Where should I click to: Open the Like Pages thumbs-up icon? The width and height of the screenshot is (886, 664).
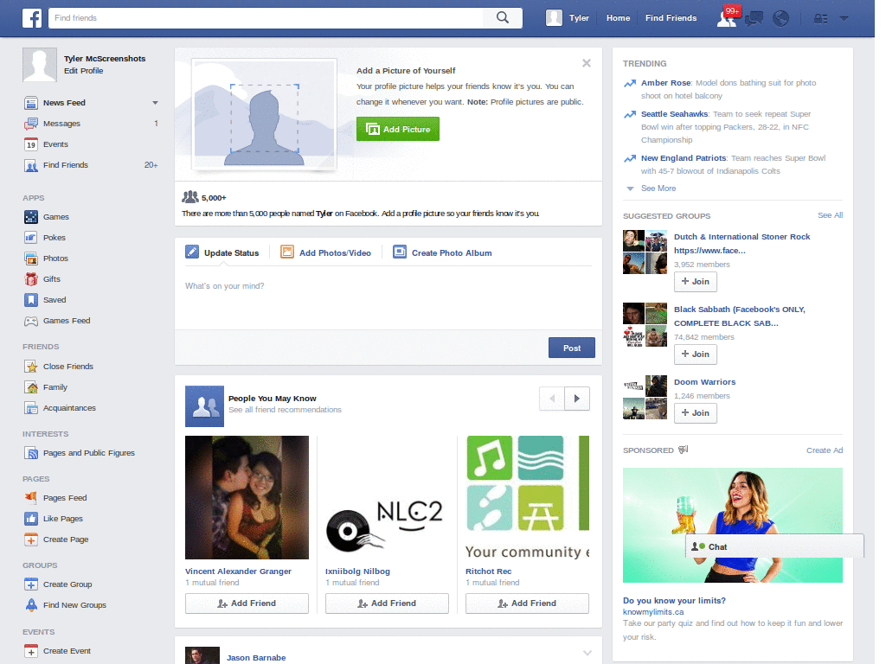31,519
